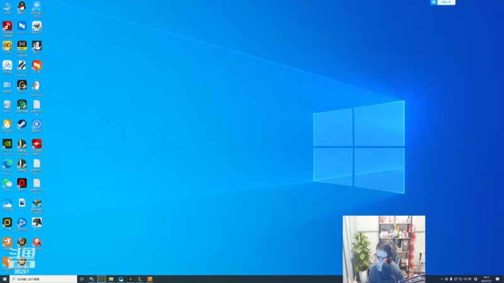
Task: Launch GeForce Experience from the desktop
Action: pyautogui.click(x=7, y=145)
